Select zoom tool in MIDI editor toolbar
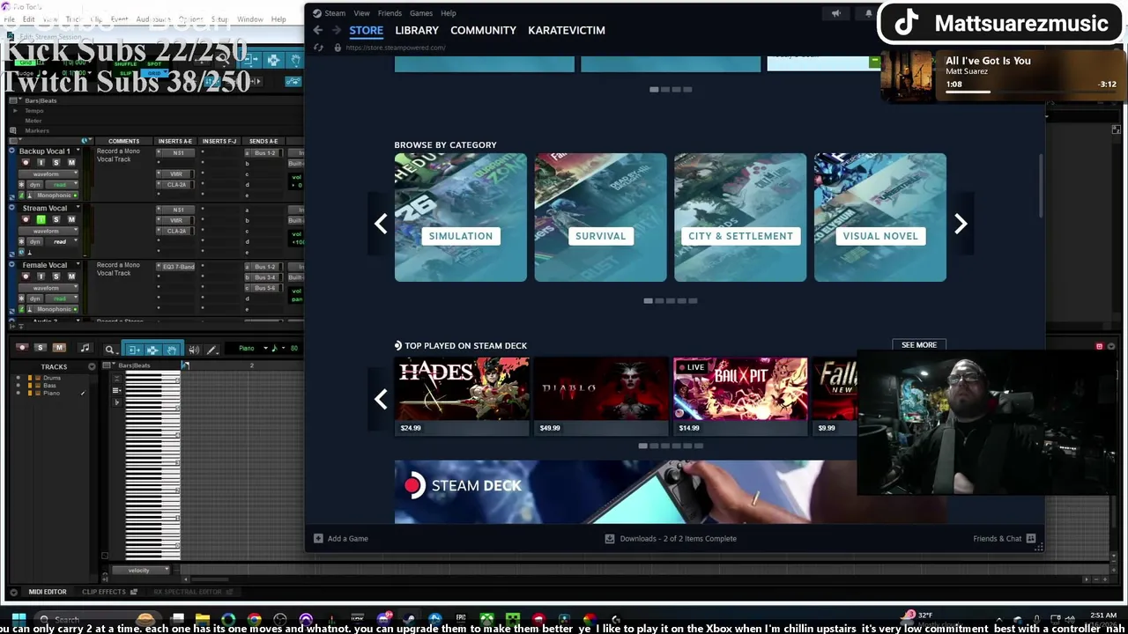Screen dimensions: 1128x634 click(111, 350)
